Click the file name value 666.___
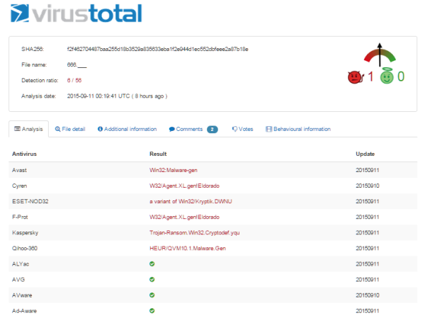The width and height of the screenshot is (425, 318). 76,64
